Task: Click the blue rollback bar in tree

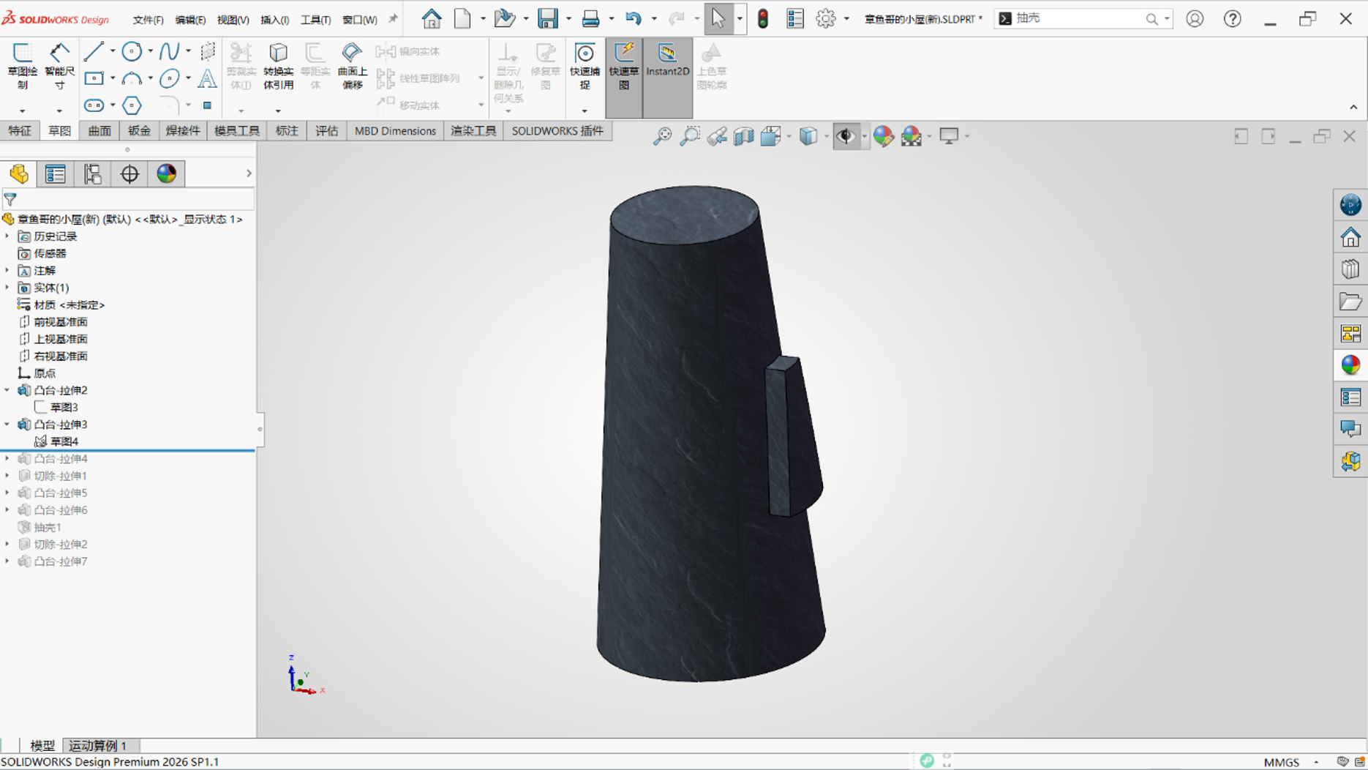Action: tap(127, 451)
